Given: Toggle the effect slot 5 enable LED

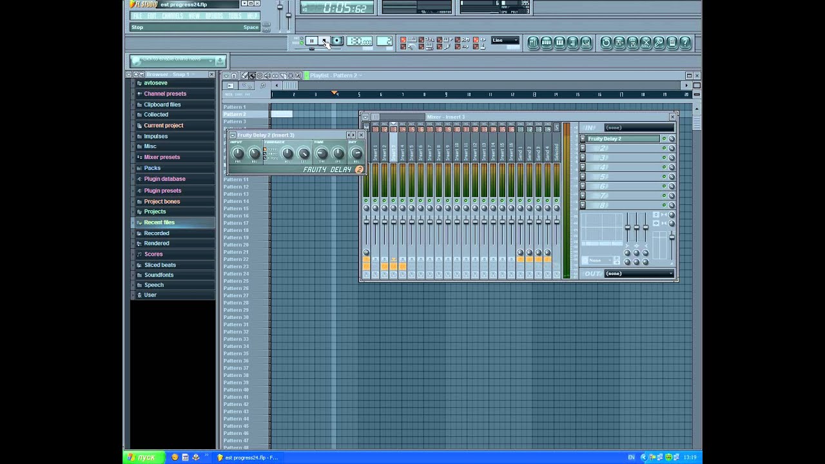Looking at the screenshot, I should (664, 177).
